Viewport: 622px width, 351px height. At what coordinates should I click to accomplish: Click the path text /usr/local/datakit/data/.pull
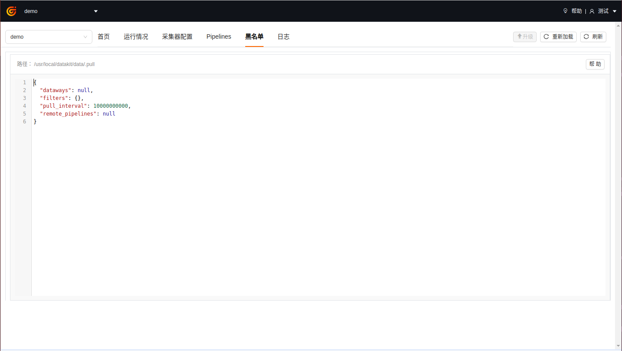click(64, 64)
